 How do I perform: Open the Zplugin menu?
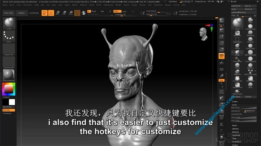(168, 5)
